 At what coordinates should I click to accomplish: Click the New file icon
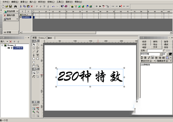coord(3,6)
